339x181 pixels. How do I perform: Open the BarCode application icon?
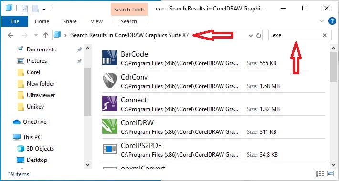coord(110,58)
